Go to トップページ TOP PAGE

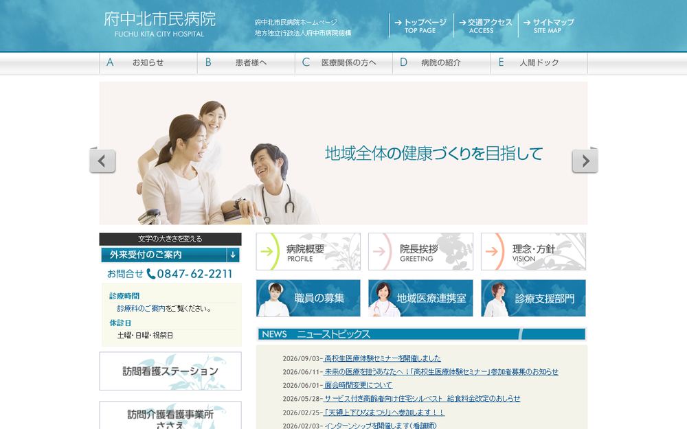420,26
